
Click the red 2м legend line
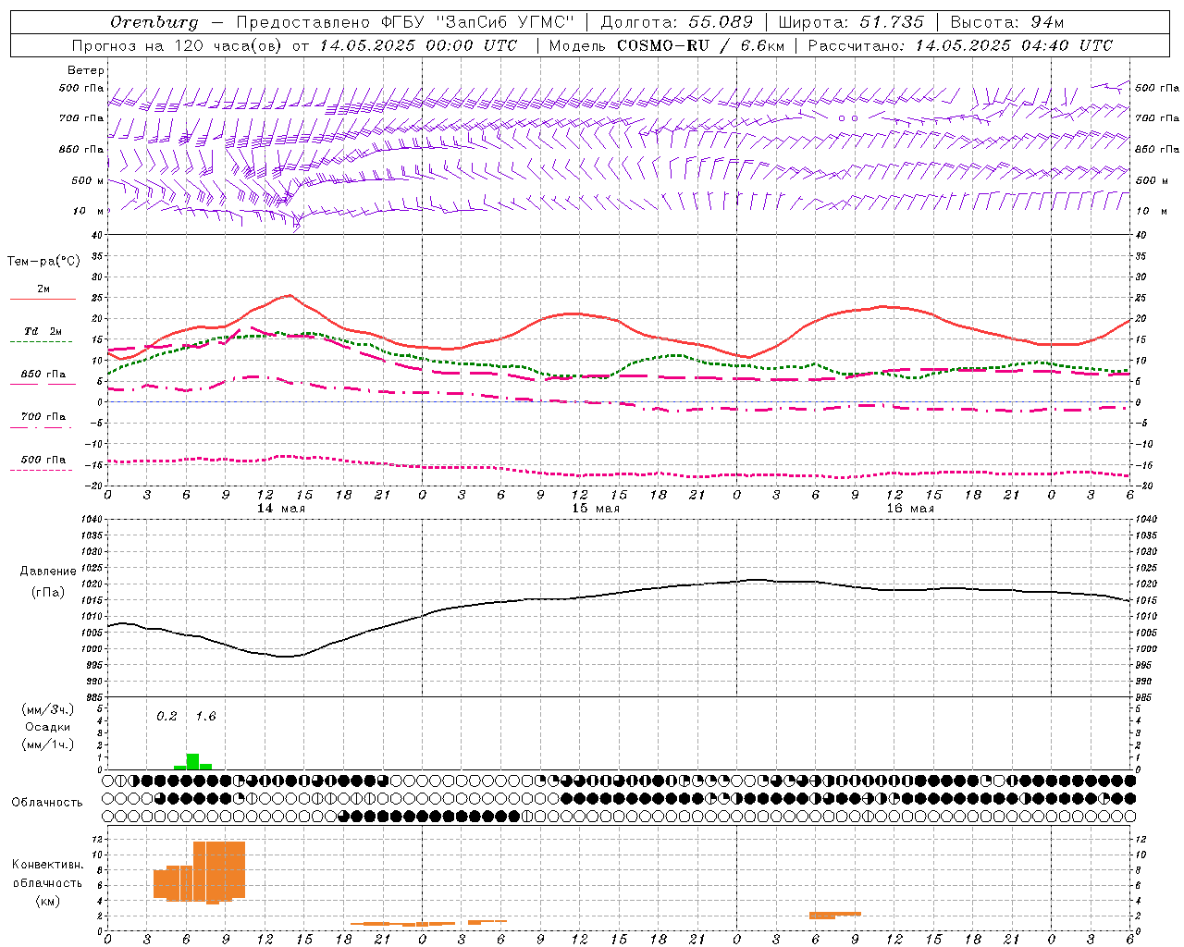43,299
